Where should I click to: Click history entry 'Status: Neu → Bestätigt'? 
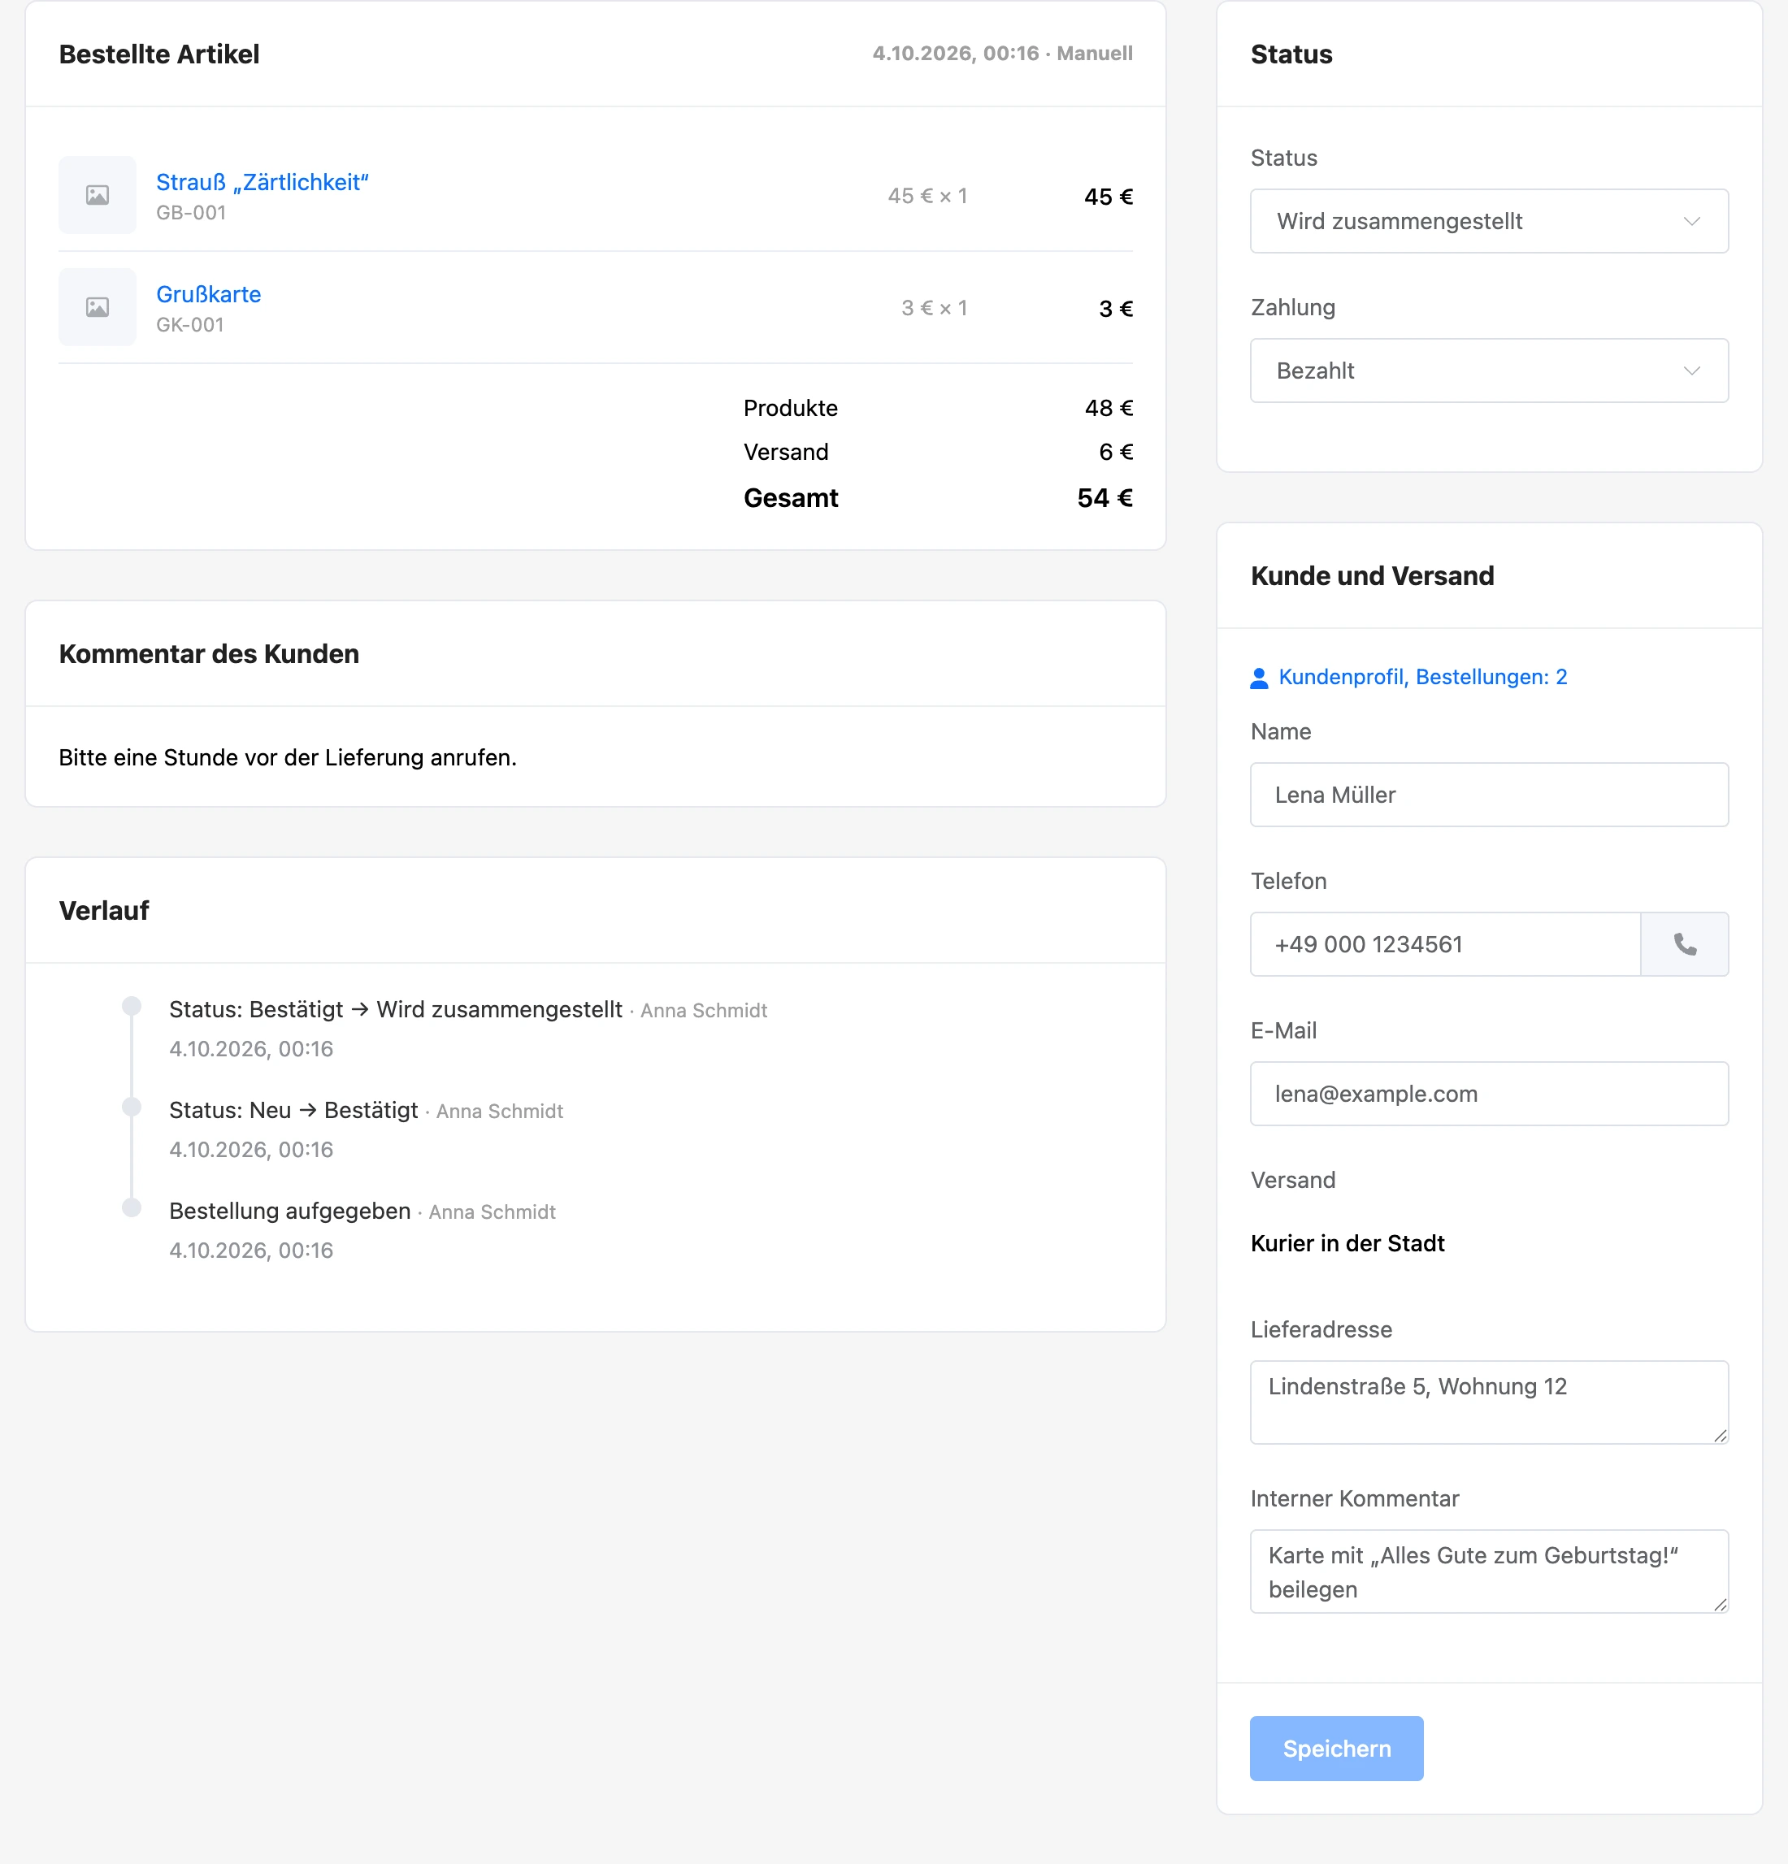pyautogui.click(x=294, y=1111)
